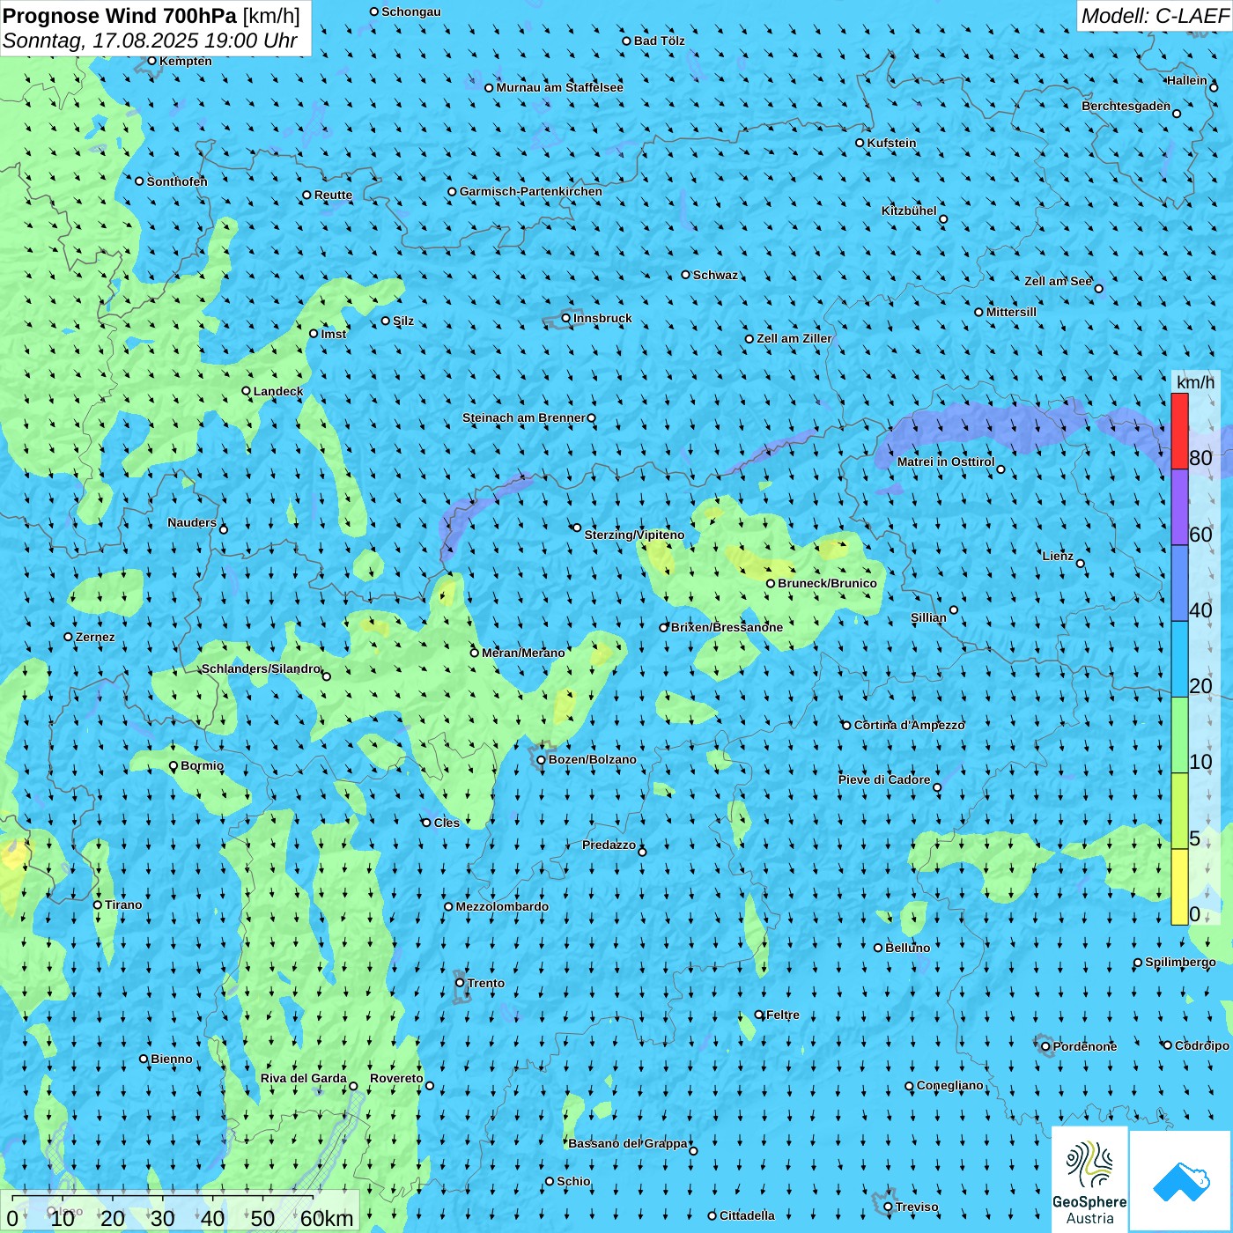Select the Lienz city label

tap(1058, 556)
